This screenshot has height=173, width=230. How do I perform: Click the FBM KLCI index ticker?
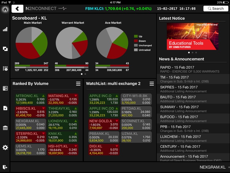click(118, 9)
